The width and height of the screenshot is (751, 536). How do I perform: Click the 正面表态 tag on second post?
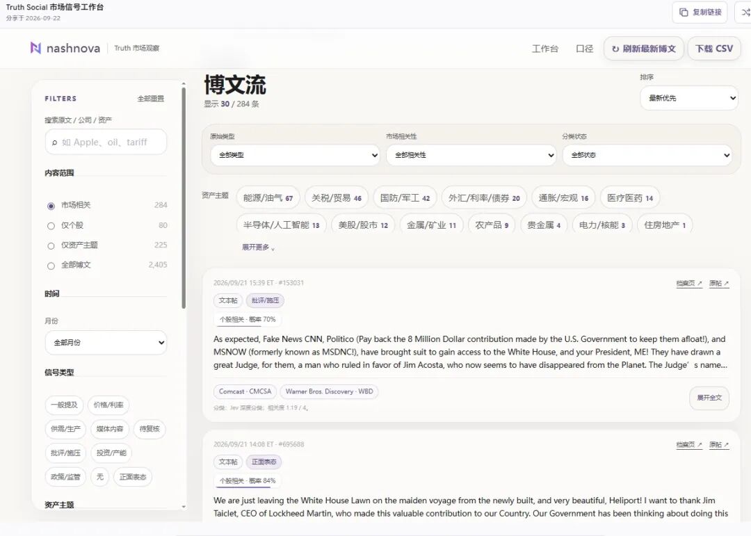[264, 462]
